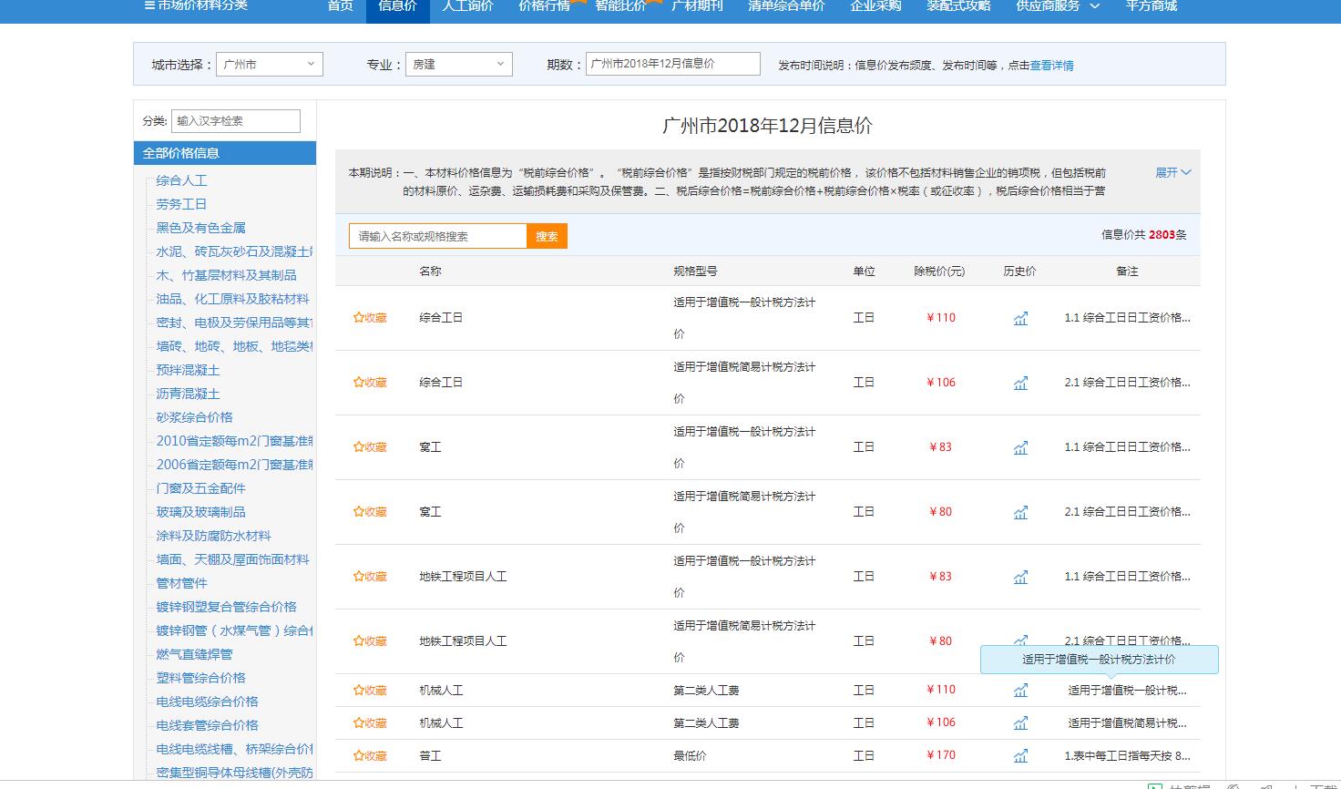Select 涂料及防腐防水材料 category
The width and height of the screenshot is (1341, 789).
[x=213, y=536]
